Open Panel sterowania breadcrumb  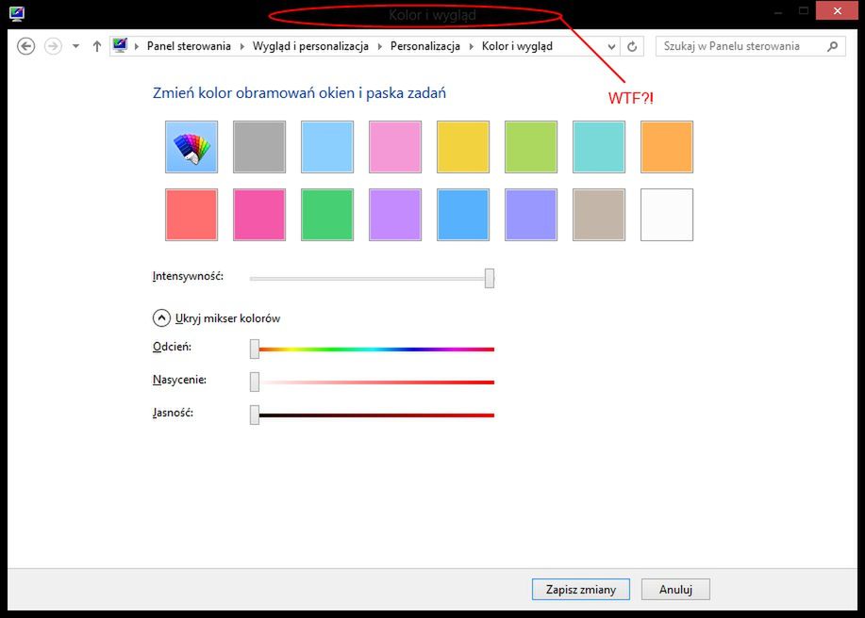tap(189, 46)
